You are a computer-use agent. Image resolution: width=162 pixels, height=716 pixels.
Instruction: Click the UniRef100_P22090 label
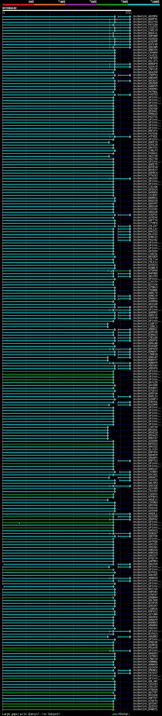[x=145, y=209]
